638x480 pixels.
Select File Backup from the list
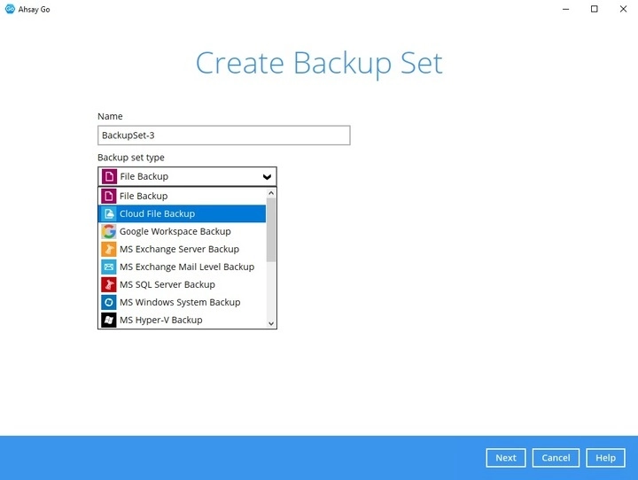click(x=182, y=196)
